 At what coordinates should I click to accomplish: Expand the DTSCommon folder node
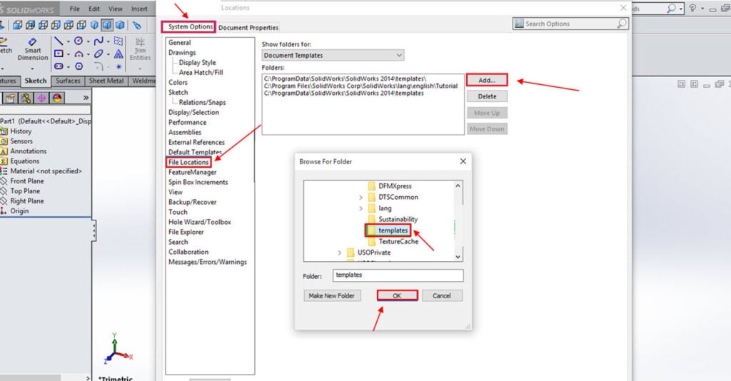coord(361,198)
